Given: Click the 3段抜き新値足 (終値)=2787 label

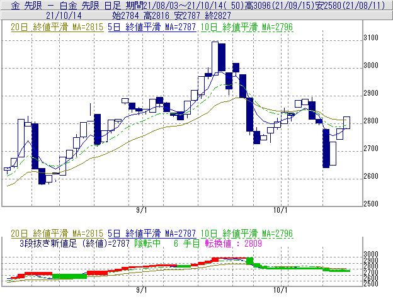Looking at the screenshot, I should pyautogui.click(x=74, y=243).
